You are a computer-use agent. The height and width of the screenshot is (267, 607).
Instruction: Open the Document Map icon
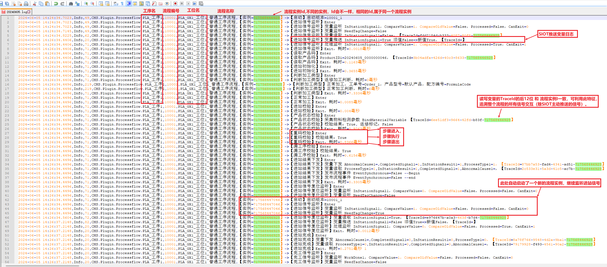tap(141, 4)
